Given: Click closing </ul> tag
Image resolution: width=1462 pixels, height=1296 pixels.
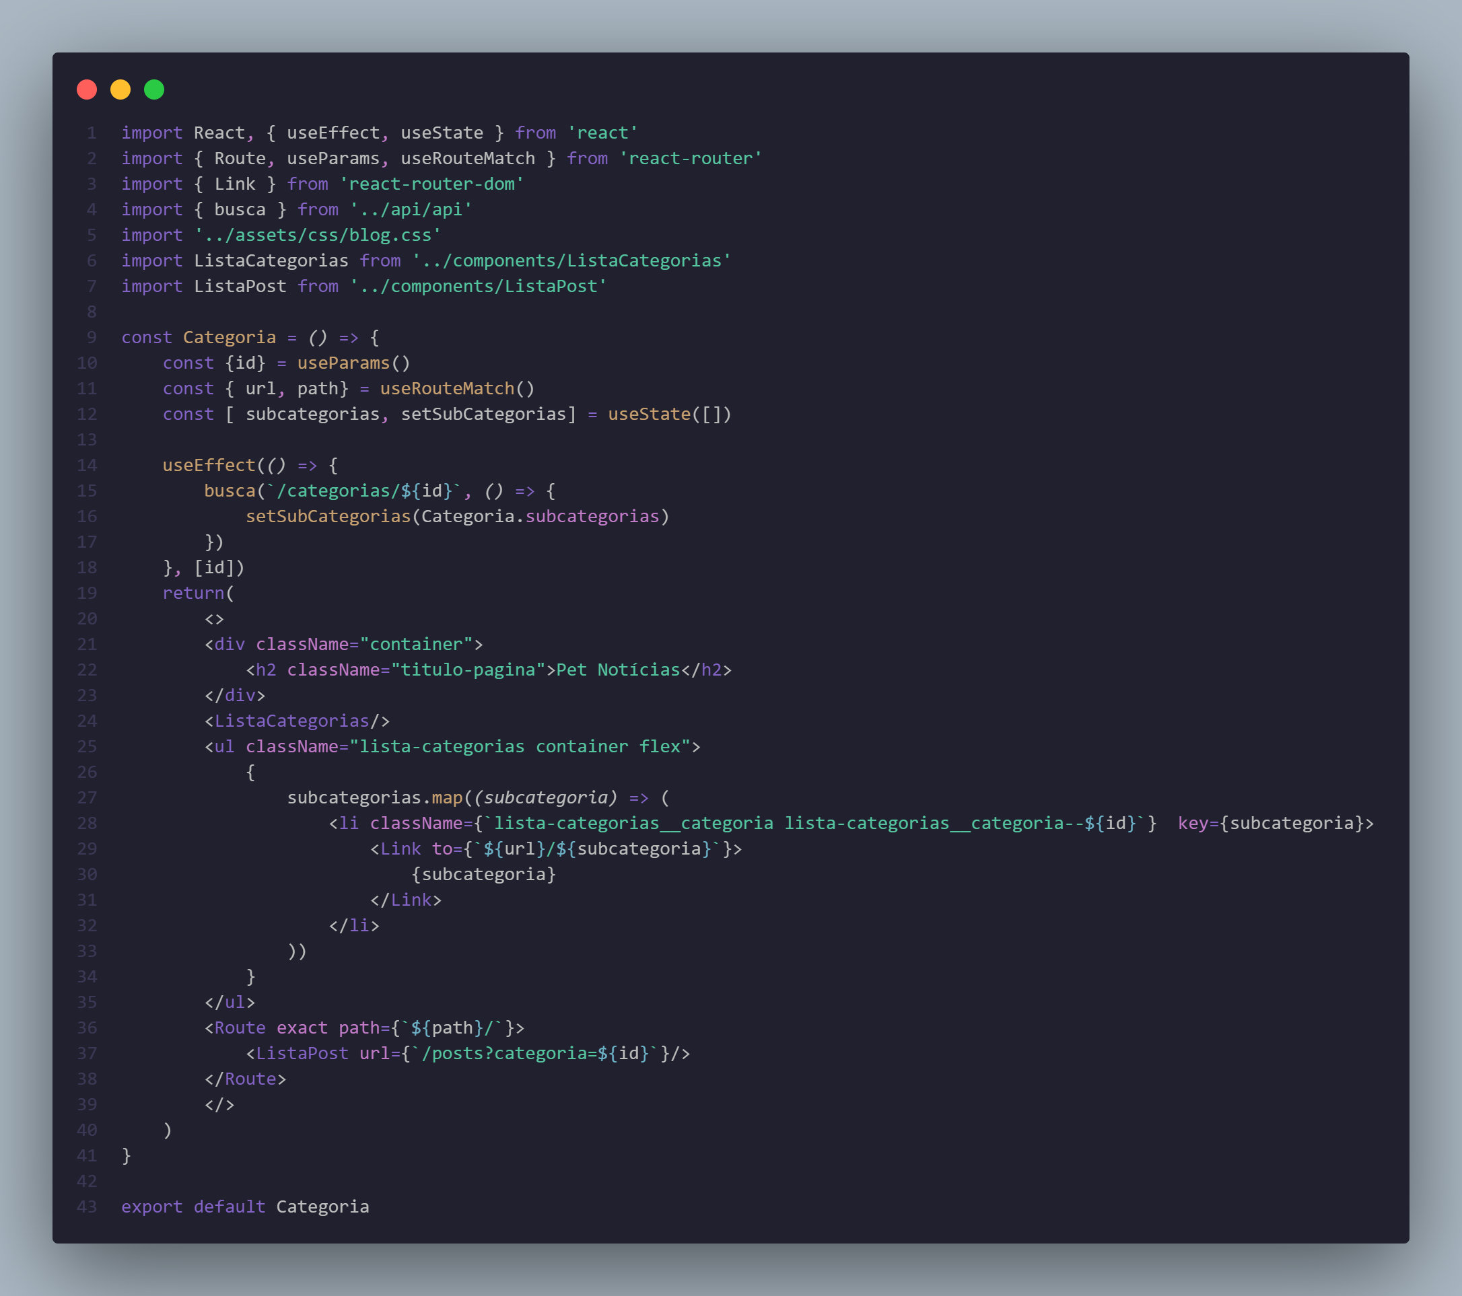Looking at the screenshot, I should point(230,1002).
